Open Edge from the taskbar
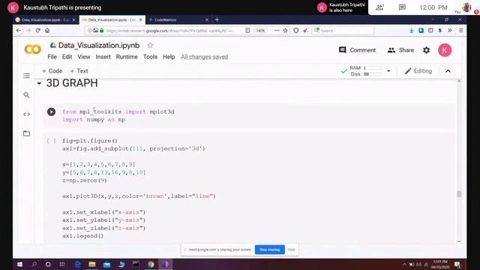 point(77,265)
